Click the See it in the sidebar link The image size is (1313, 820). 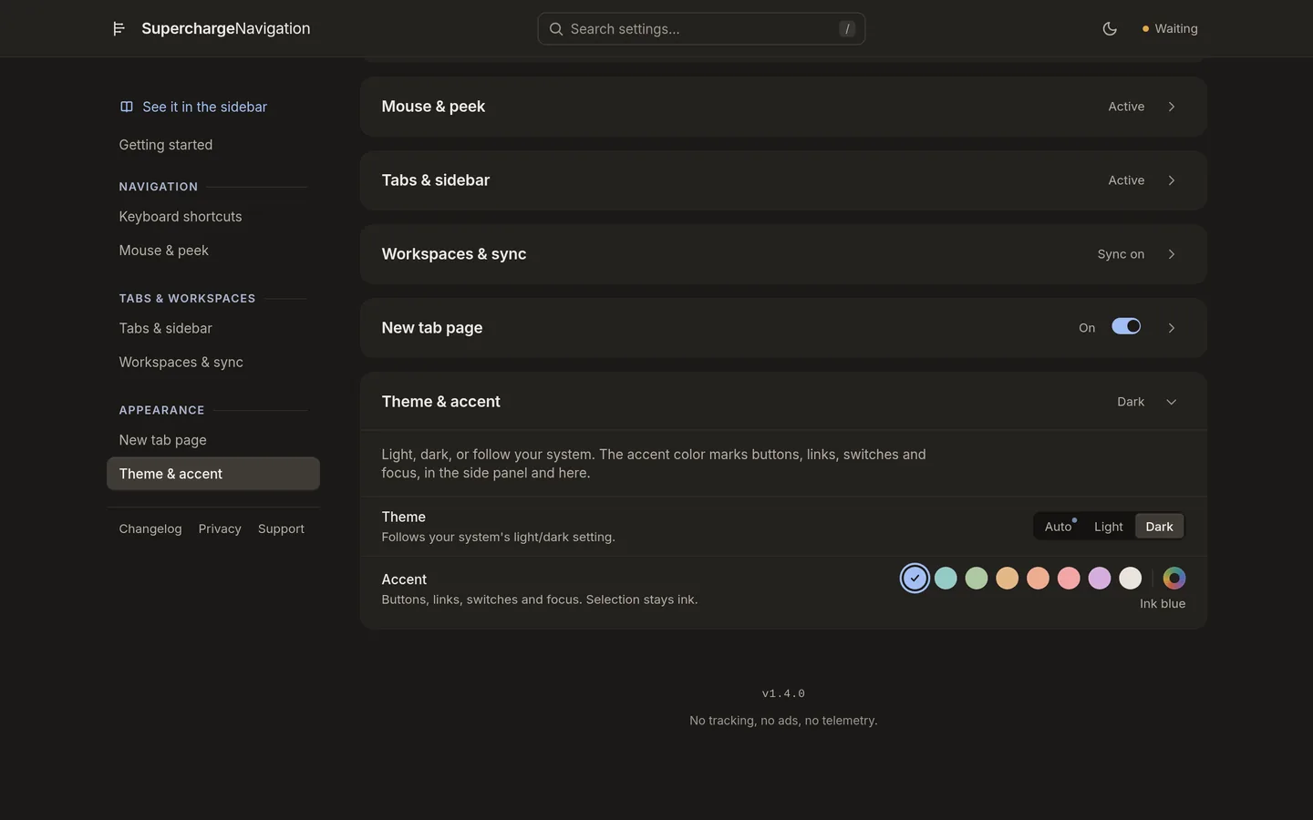click(193, 107)
